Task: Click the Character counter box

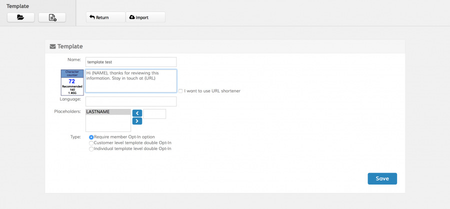Action: [x=71, y=82]
